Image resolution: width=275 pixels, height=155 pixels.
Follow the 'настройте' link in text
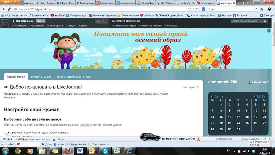[x=86, y=125]
